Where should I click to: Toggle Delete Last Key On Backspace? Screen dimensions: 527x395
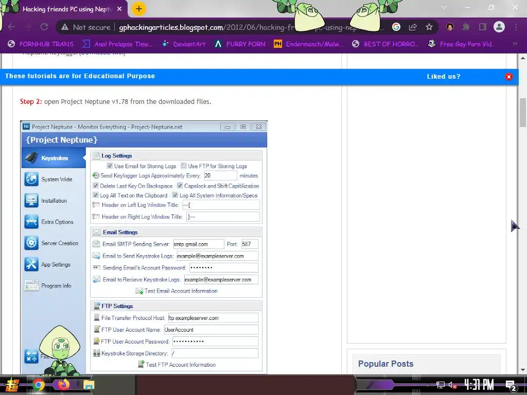point(95,185)
